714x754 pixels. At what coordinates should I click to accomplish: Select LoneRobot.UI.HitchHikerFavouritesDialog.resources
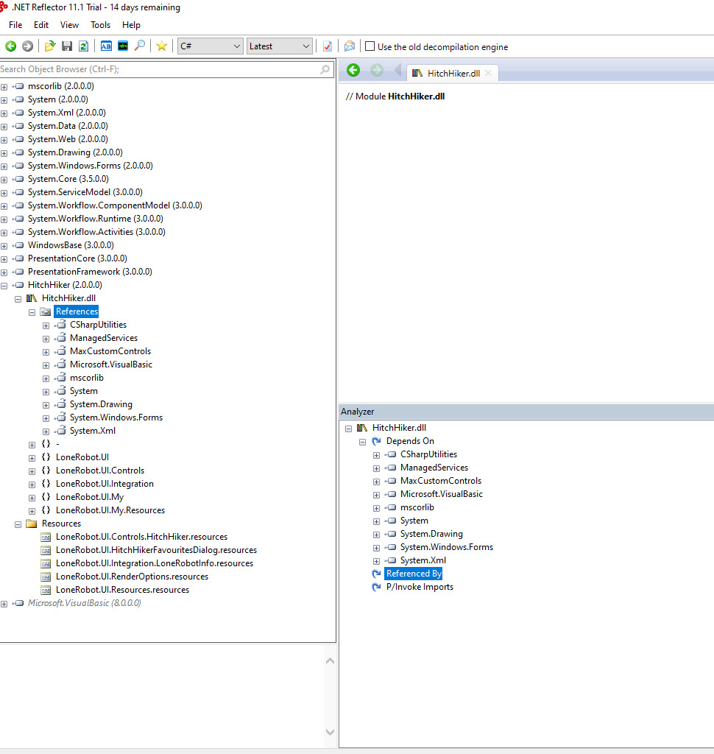point(156,550)
